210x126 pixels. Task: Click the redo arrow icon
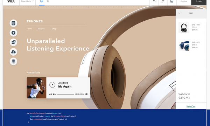(x=163, y=1)
